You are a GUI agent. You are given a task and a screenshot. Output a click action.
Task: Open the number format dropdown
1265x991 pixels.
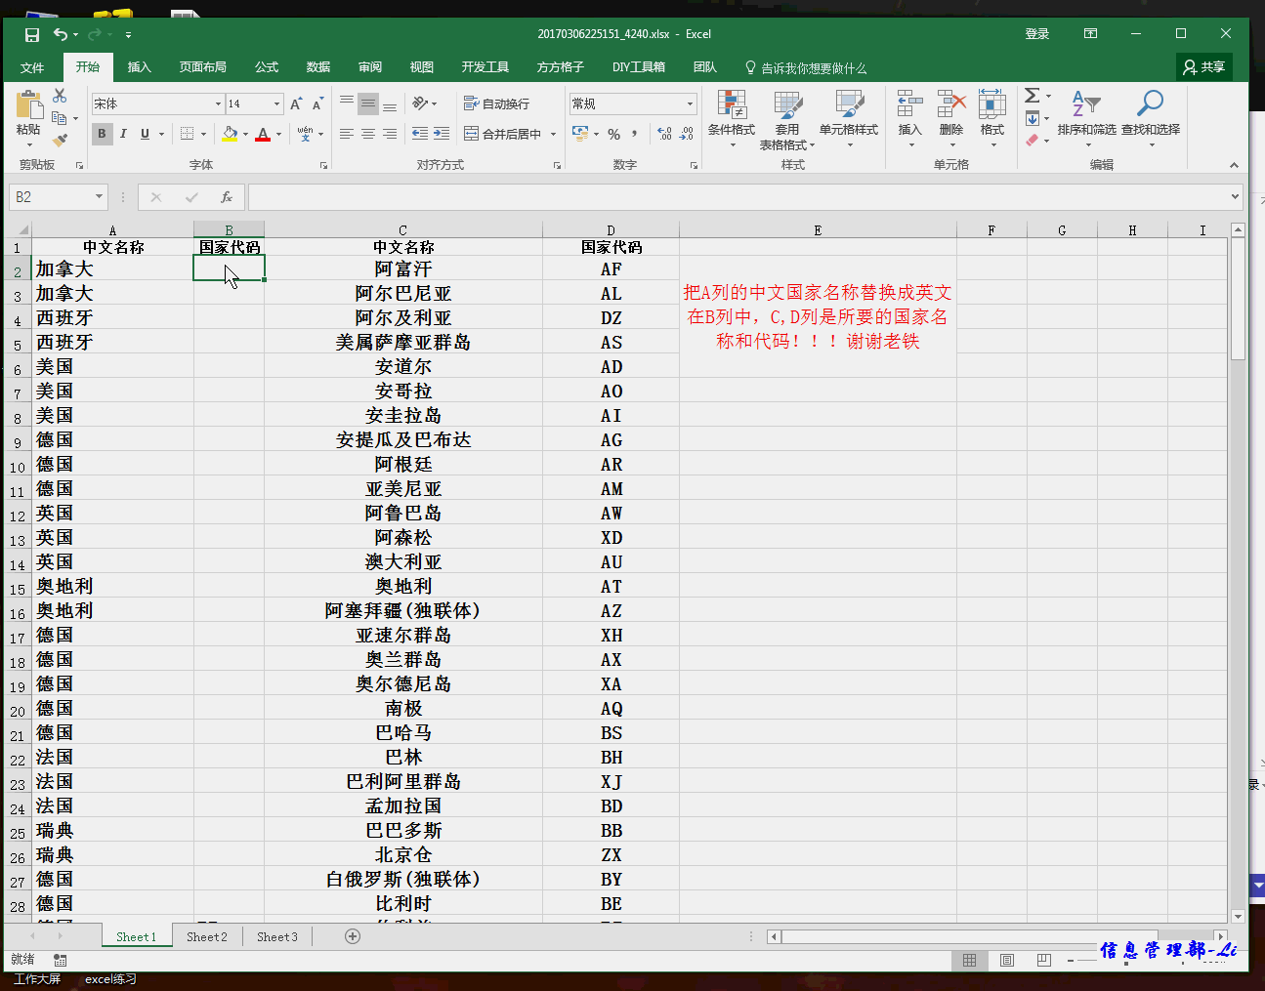[690, 103]
